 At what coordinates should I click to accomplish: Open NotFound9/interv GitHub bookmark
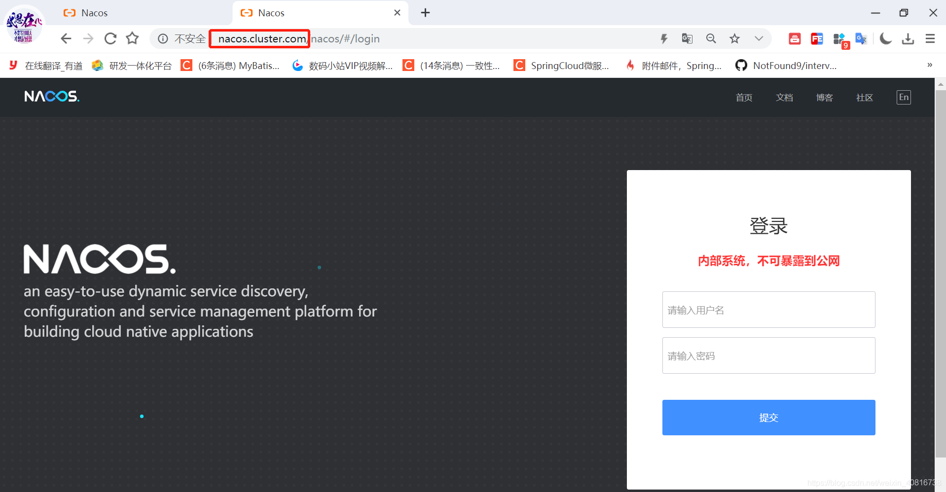[x=786, y=66]
